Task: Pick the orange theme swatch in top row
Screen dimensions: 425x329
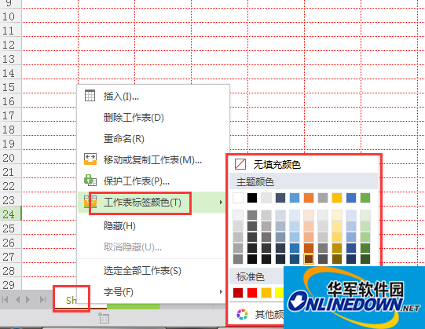Action: click(309, 198)
